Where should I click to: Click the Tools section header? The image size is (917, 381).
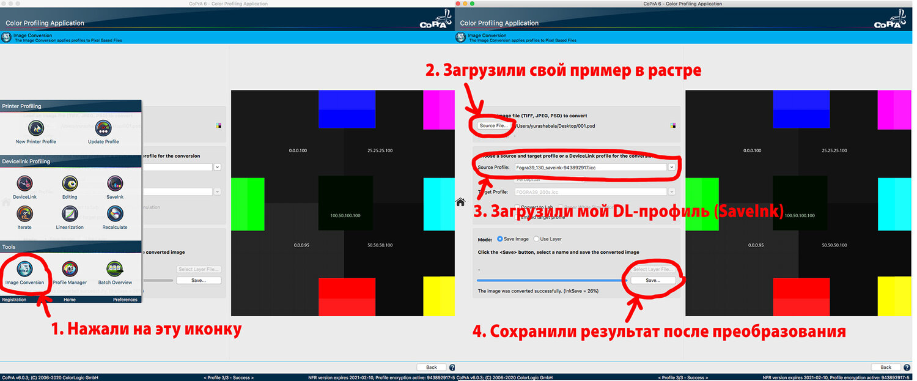[71, 247]
